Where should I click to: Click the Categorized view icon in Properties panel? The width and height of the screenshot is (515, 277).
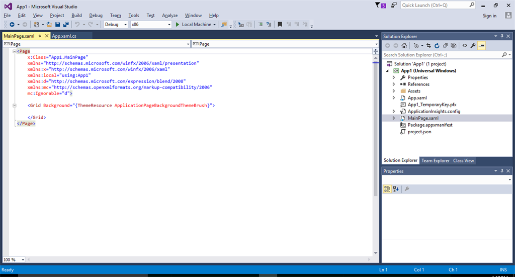pyautogui.click(x=387, y=189)
